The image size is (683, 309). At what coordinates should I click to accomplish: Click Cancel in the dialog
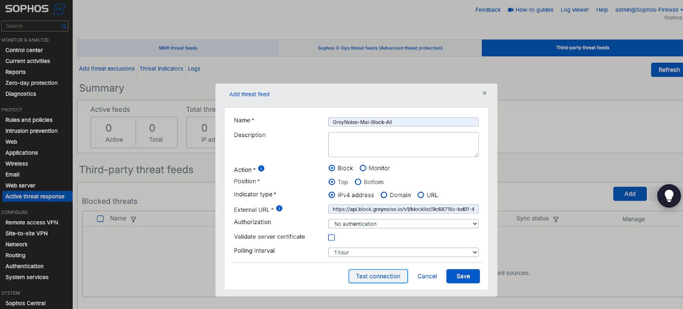click(x=427, y=276)
